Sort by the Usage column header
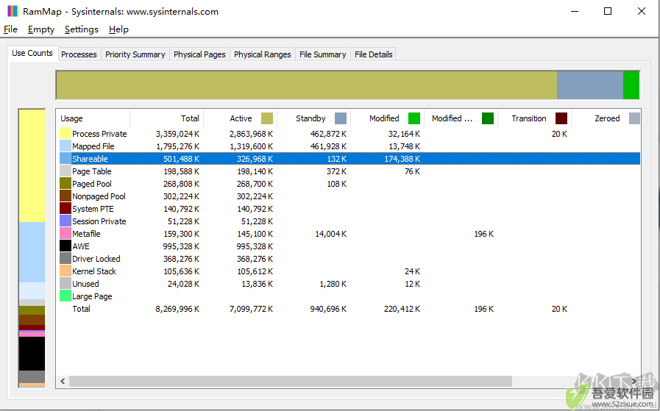The image size is (660, 411). click(x=93, y=118)
